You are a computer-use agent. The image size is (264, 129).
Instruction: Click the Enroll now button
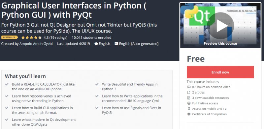pos(220,72)
